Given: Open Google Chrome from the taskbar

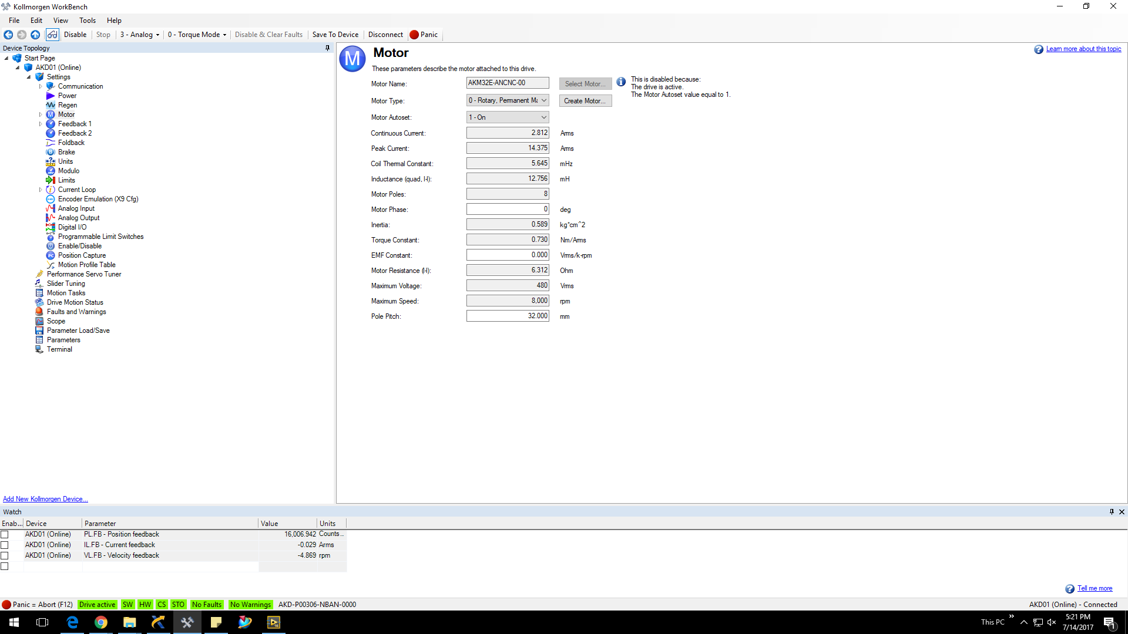Looking at the screenshot, I should click(101, 622).
